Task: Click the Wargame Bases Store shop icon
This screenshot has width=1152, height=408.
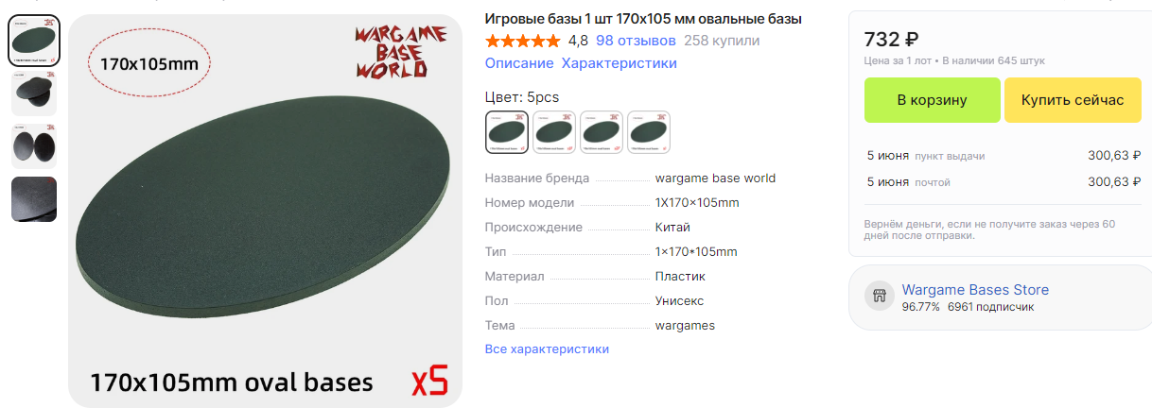Action: (x=880, y=297)
